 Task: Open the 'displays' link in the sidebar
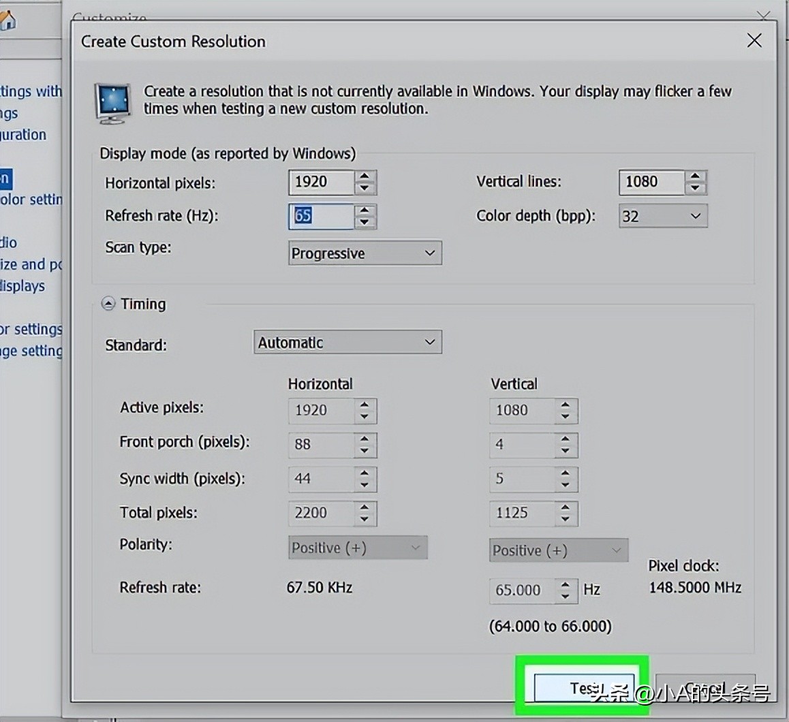tap(22, 286)
